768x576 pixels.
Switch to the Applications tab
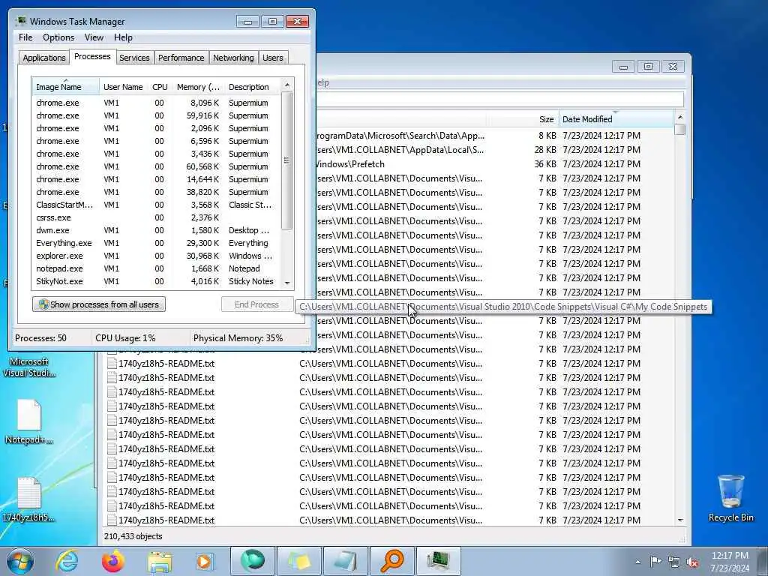pos(44,58)
